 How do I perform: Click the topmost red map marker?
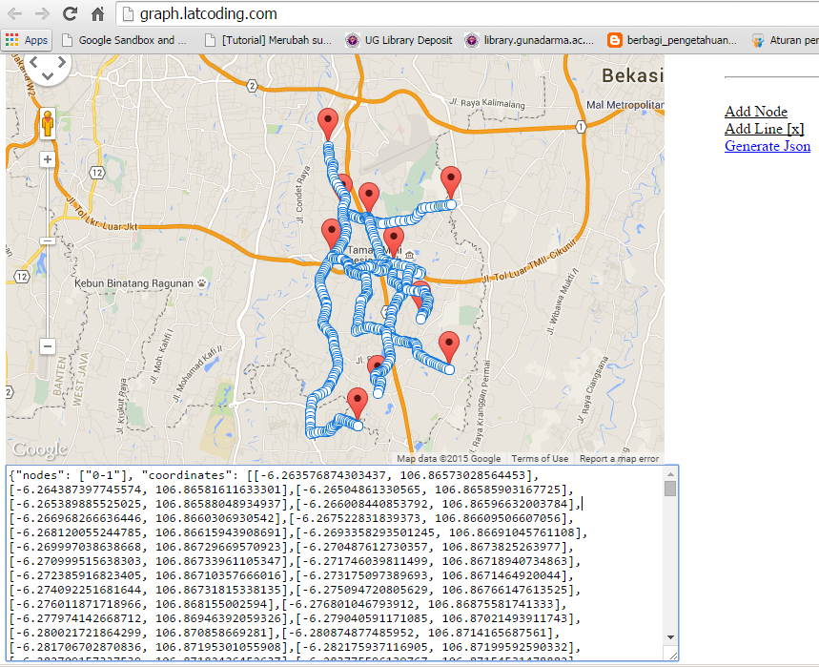pyautogui.click(x=327, y=125)
